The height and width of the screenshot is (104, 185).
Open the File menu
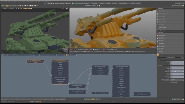(1, 1)
